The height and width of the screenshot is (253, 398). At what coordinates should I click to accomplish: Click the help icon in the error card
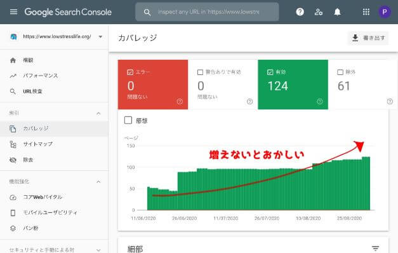pyautogui.click(x=180, y=102)
